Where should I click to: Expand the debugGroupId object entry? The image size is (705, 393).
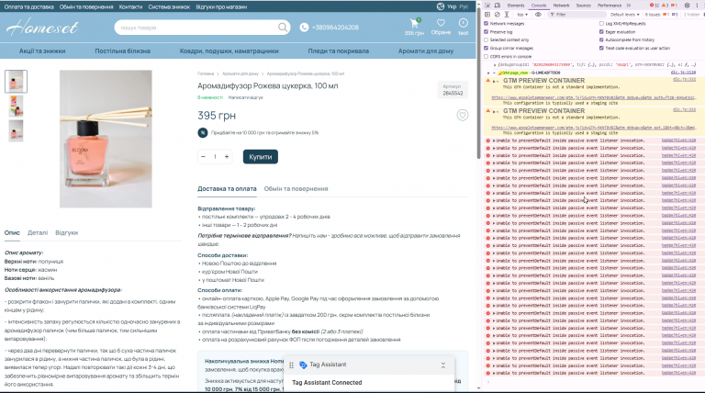click(495, 65)
